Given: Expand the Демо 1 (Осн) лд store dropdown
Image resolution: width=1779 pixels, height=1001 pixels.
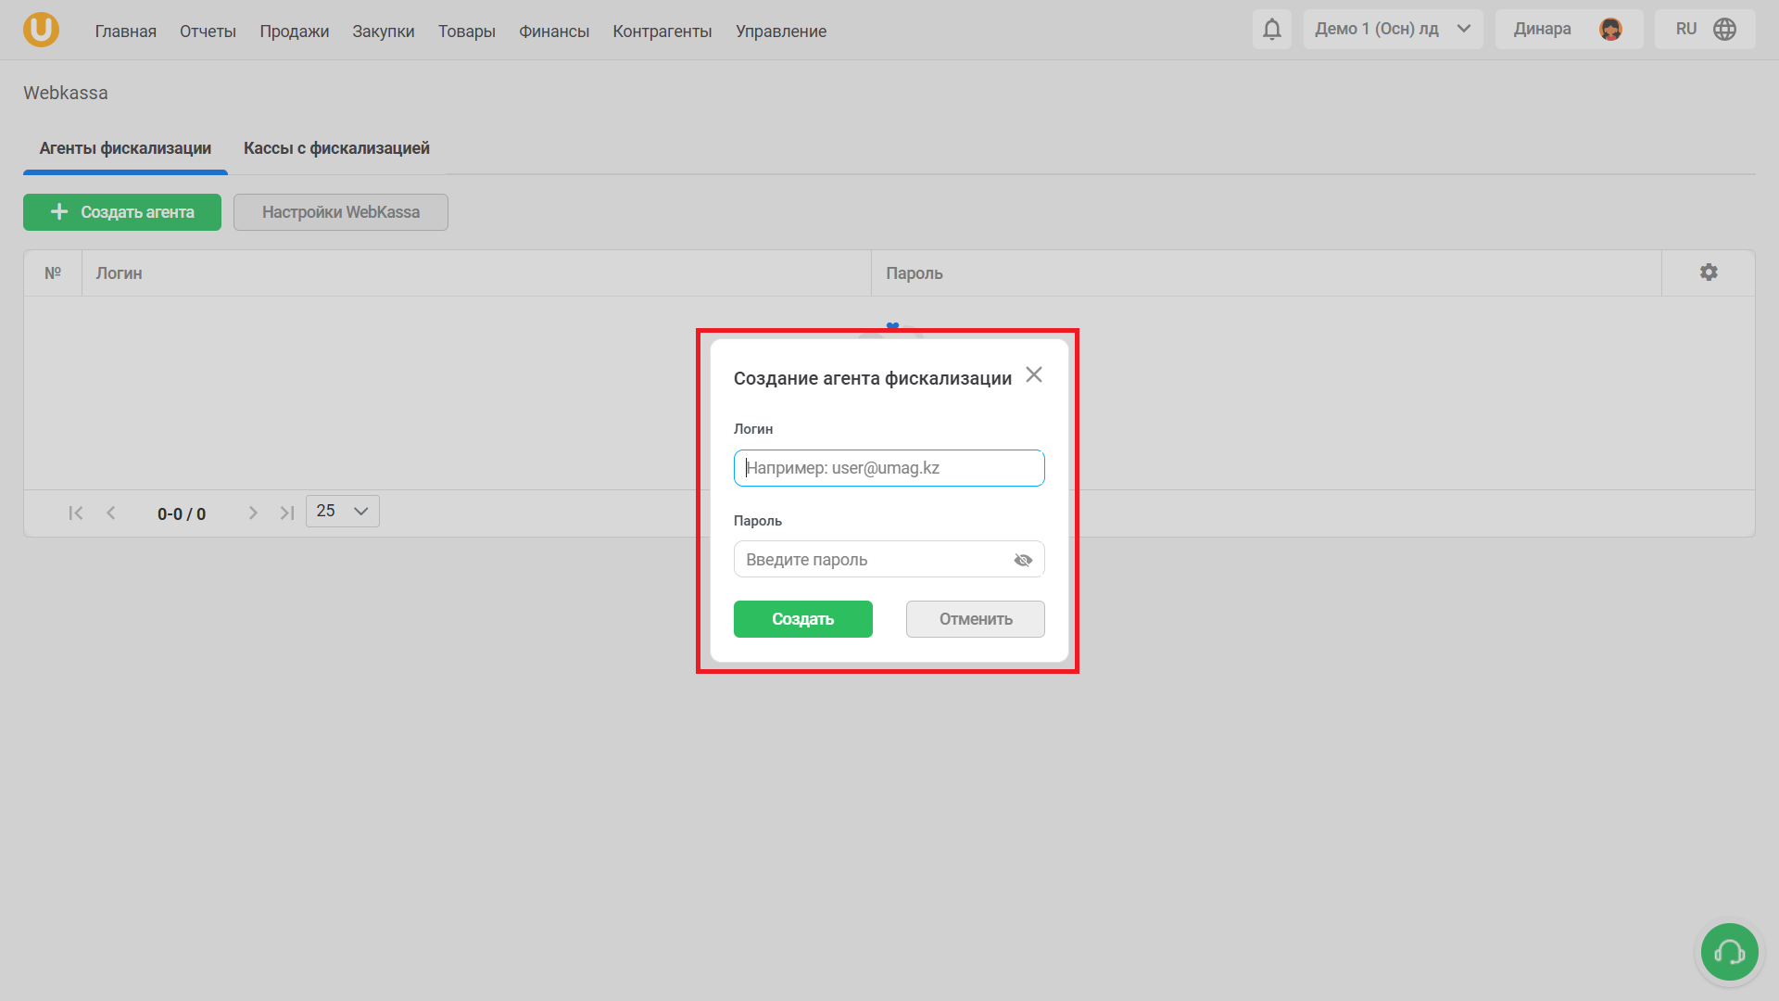Looking at the screenshot, I should click(1392, 30).
